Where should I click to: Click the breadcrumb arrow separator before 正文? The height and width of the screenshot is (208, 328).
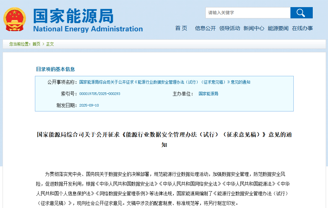(x=43, y=44)
